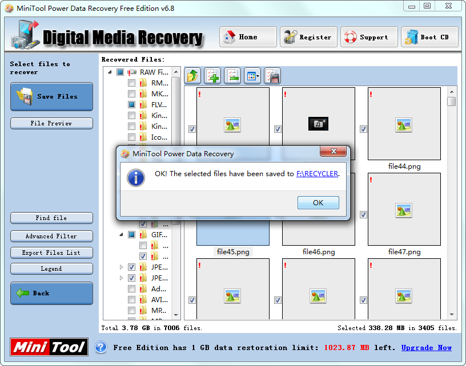
Task: Open the Register button in header
Action: pos(308,37)
